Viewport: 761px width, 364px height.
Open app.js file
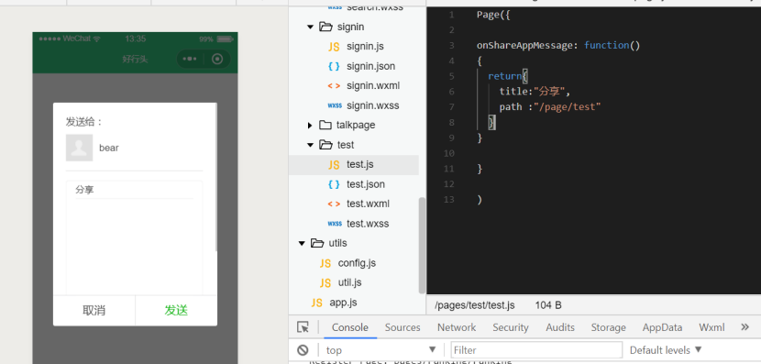[343, 303]
